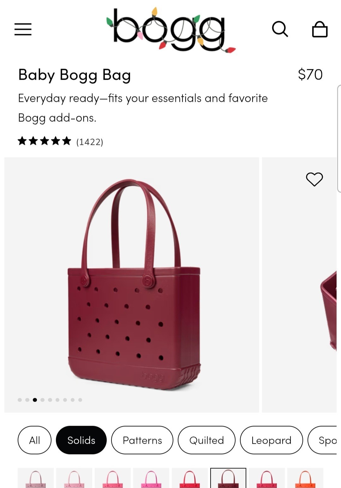Viewport: 341px width, 488px height.
Task: Select the All filter tab
Action: pos(34,440)
